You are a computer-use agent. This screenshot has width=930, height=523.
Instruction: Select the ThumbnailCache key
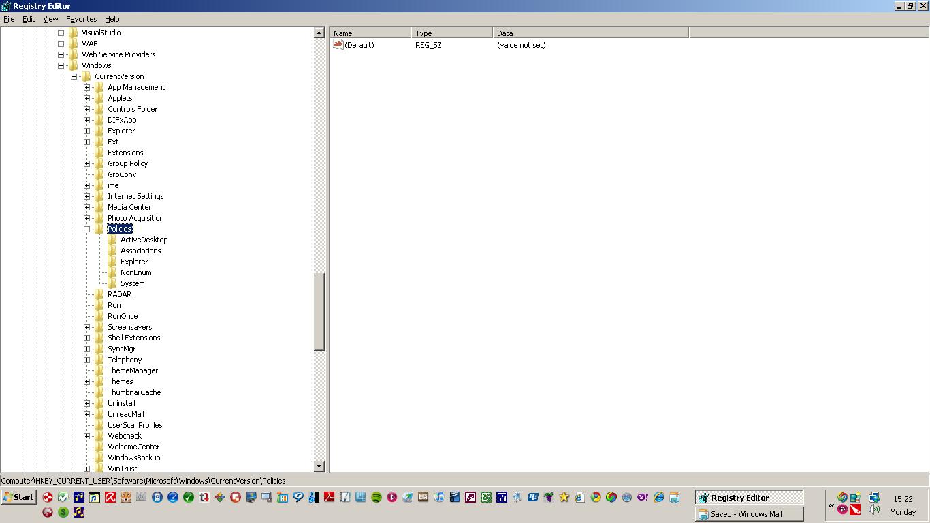click(134, 392)
